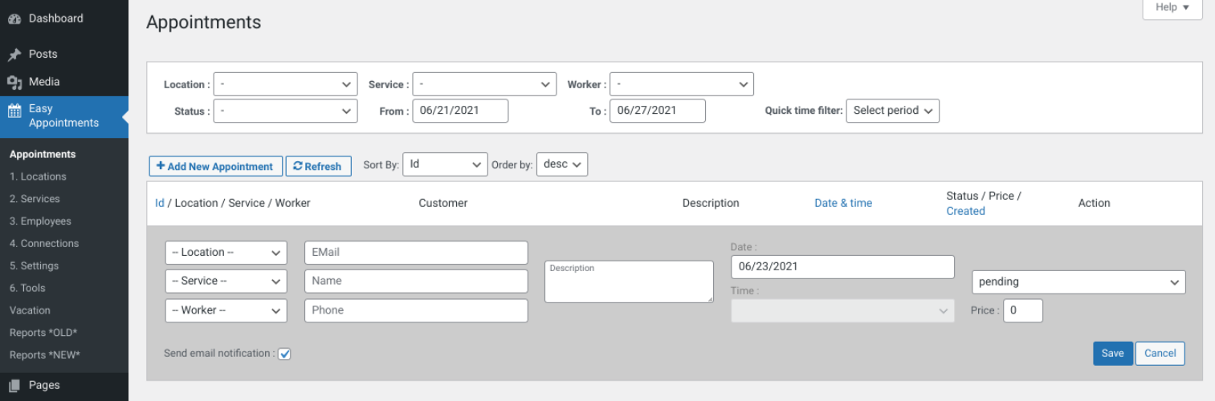Screen dimensions: 1215x401
Task: Click the Dashboard gauge icon
Action: (14, 19)
